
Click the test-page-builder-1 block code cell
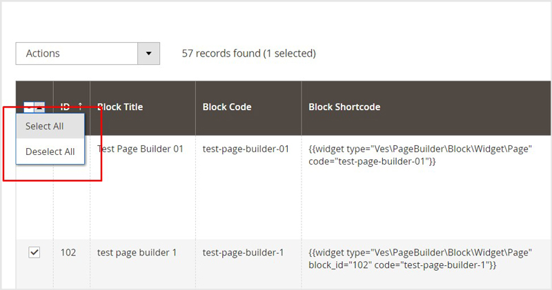pyautogui.click(x=243, y=252)
